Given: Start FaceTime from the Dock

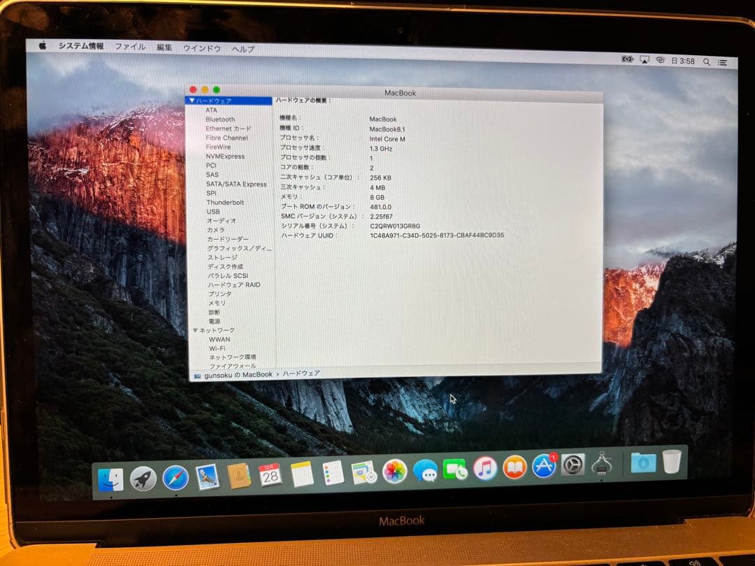Looking at the screenshot, I should pyautogui.click(x=456, y=470).
